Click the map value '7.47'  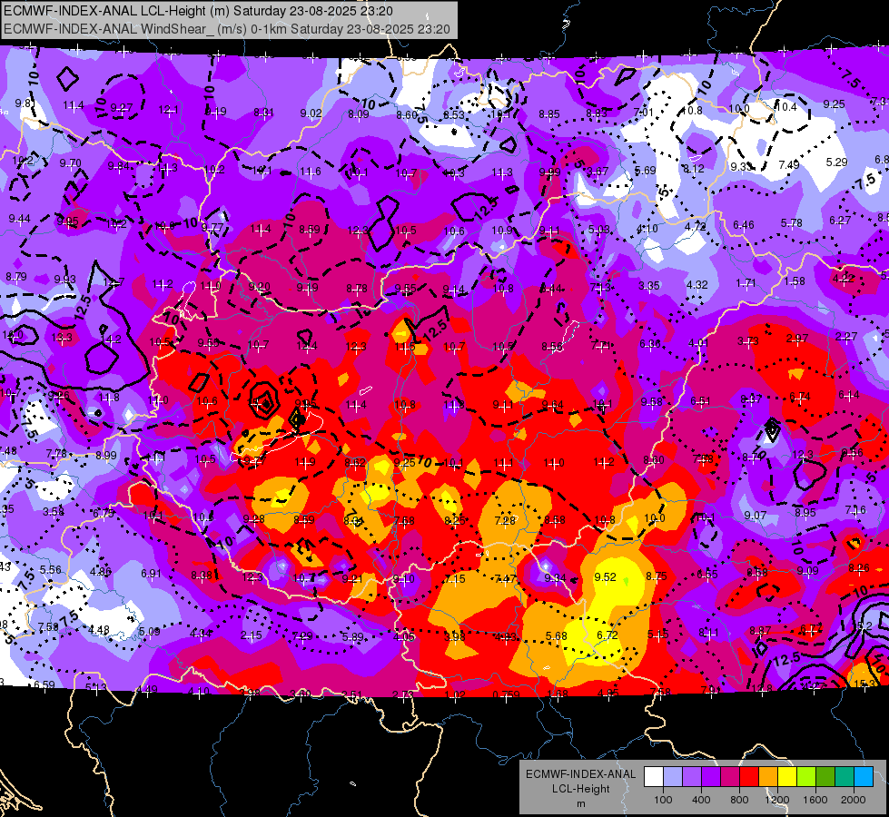[x=505, y=579]
